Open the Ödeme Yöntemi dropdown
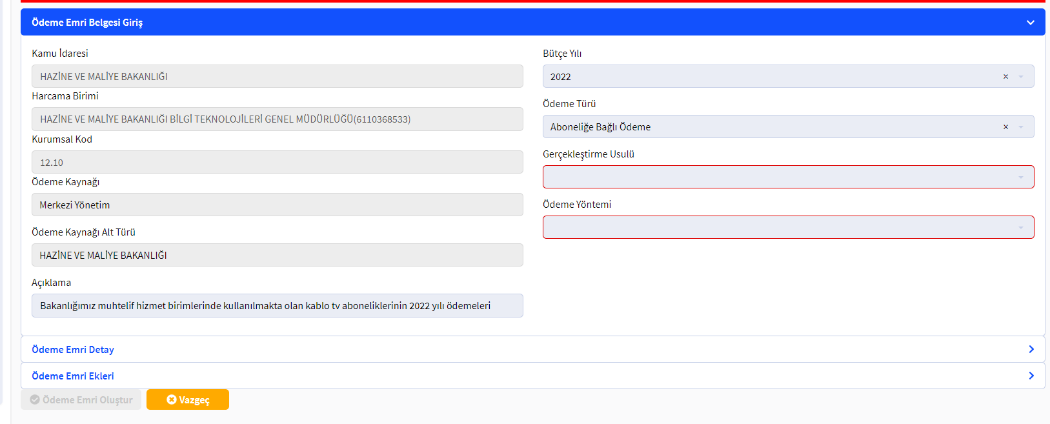 [787, 227]
